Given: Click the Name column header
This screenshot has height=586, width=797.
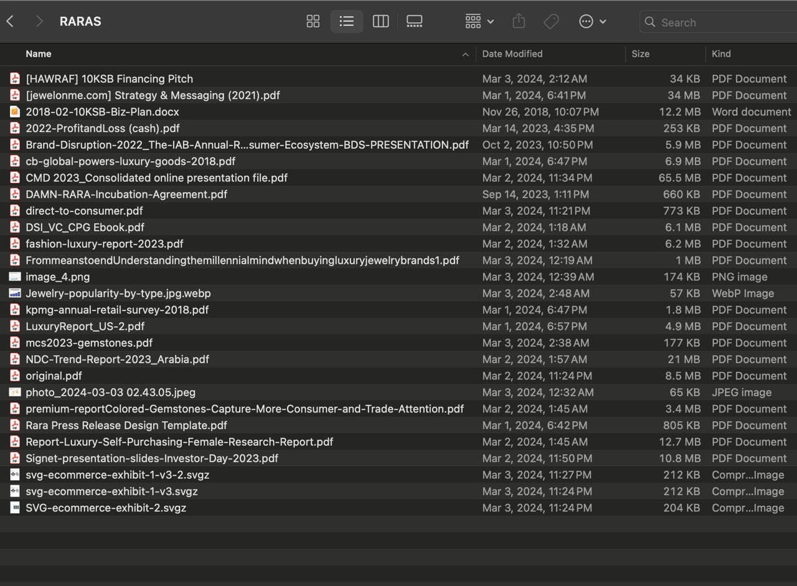Looking at the screenshot, I should point(39,54).
